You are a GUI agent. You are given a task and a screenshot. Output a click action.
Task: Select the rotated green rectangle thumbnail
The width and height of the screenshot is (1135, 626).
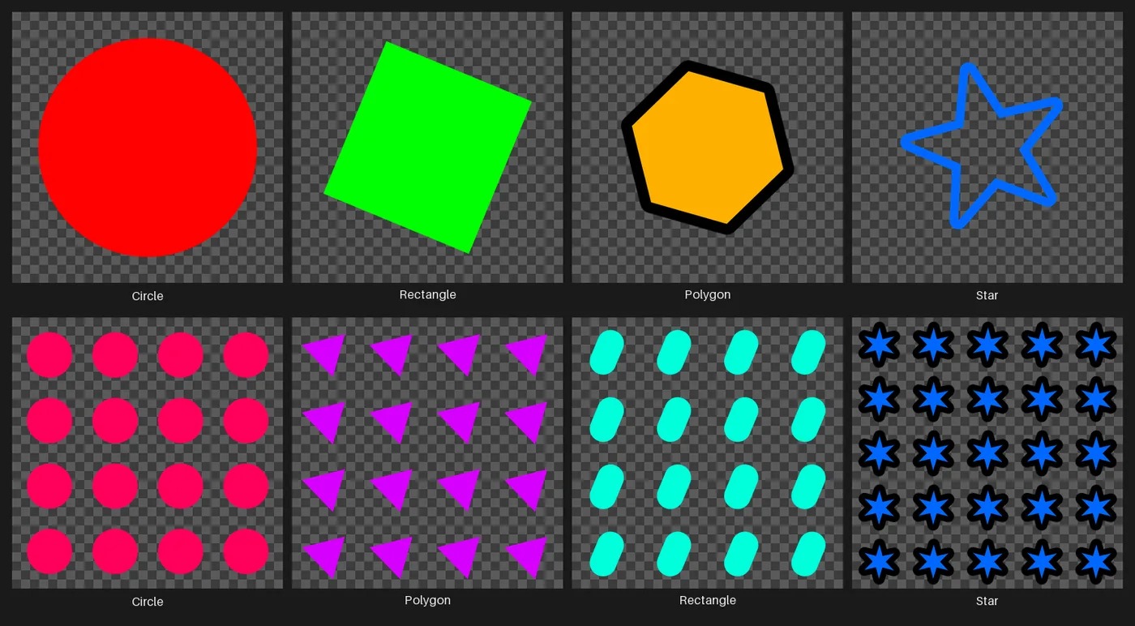click(427, 147)
